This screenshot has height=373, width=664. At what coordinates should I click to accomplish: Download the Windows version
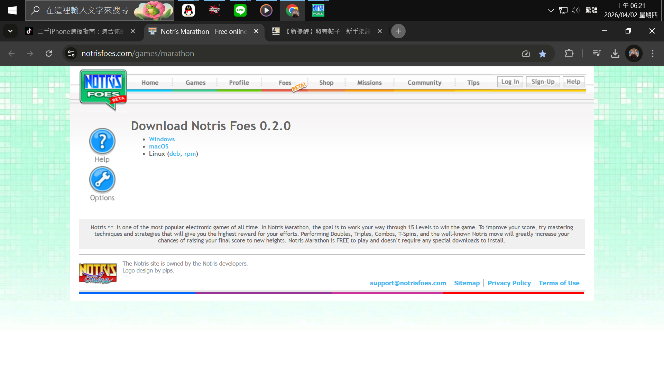[x=162, y=139]
